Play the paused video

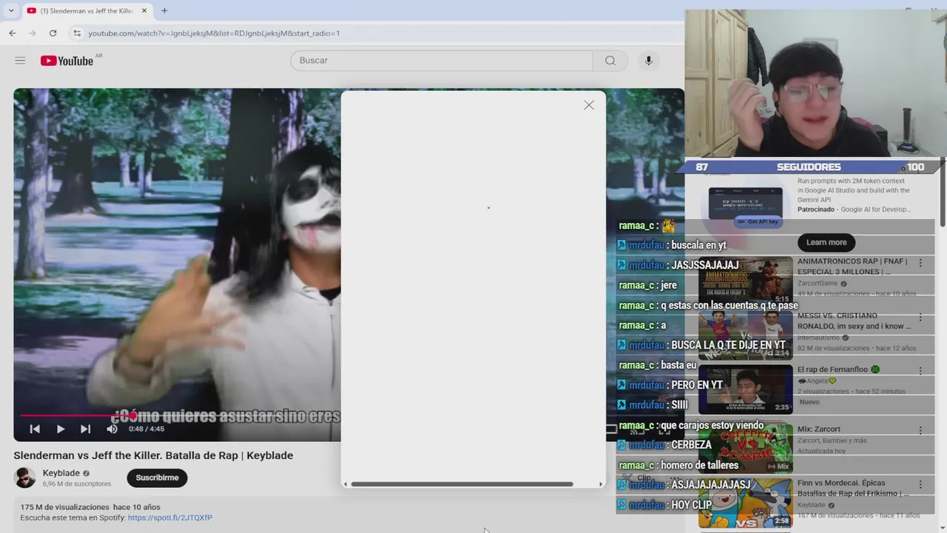(x=61, y=429)
